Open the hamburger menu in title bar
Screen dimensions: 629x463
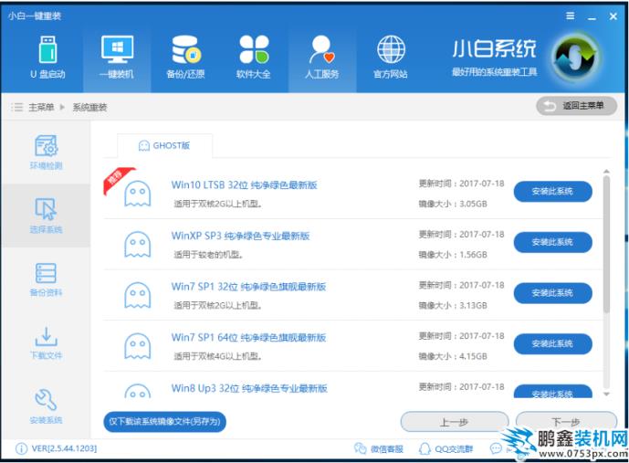[x=570, y=16]
